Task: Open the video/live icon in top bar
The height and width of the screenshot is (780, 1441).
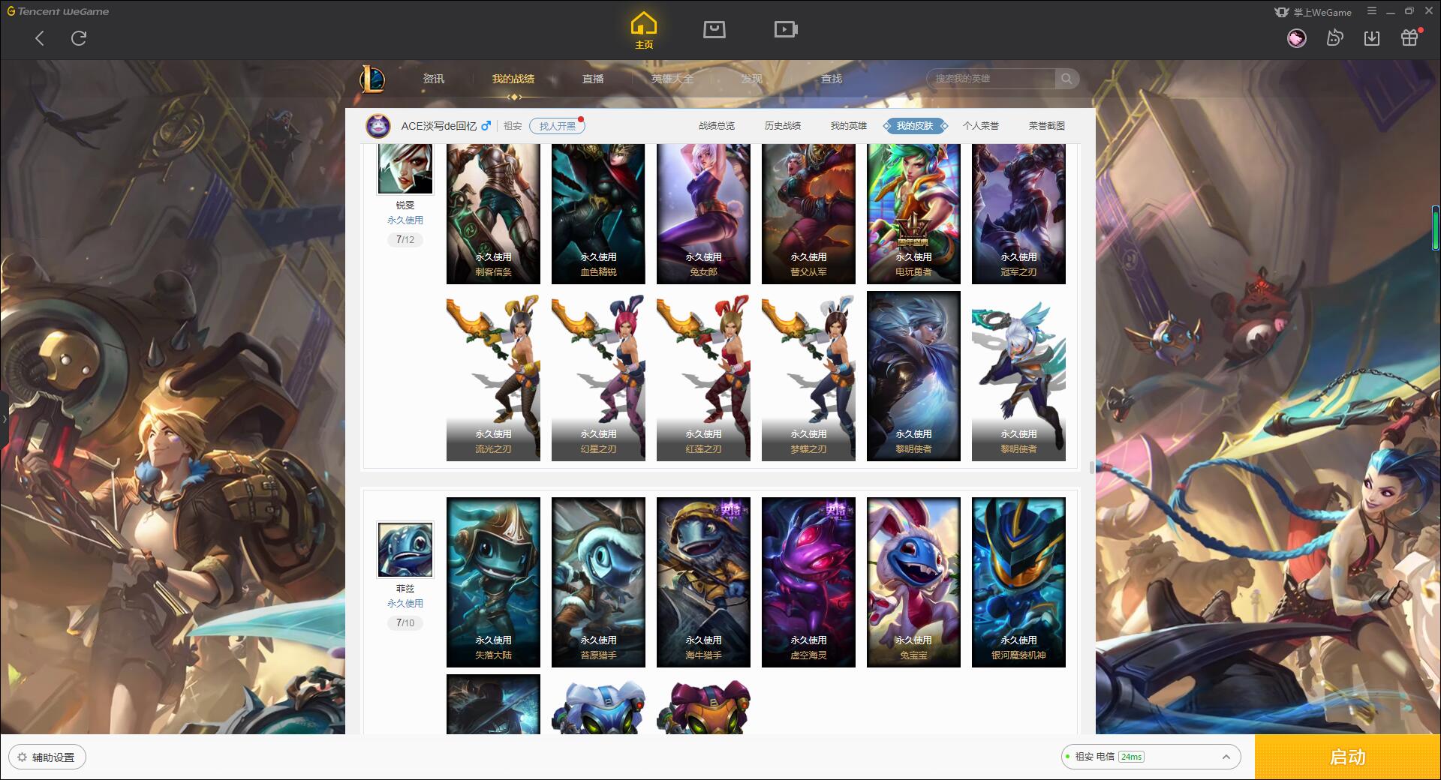Action: pos(786,29)
